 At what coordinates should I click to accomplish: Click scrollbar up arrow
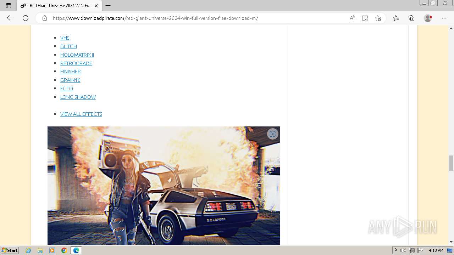point(451,28)
